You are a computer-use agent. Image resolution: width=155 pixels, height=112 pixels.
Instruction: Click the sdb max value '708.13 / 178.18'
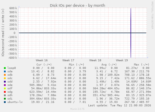(x=137, y=75)
